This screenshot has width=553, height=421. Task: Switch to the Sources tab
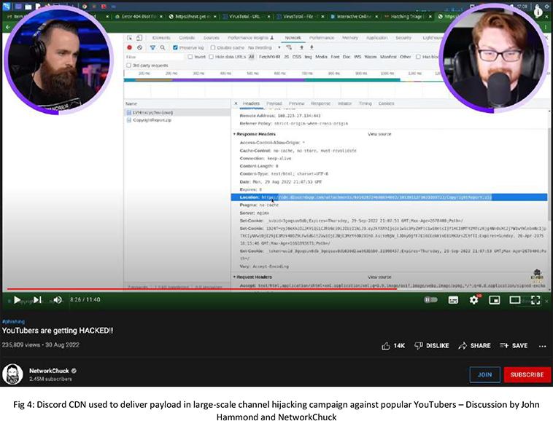click(212, 38)
